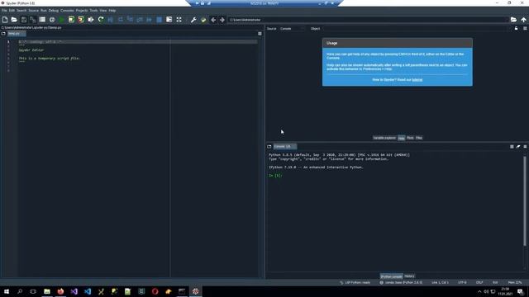529x297 pixels.
Task: Open the Source menu
Action: (33, 11)
